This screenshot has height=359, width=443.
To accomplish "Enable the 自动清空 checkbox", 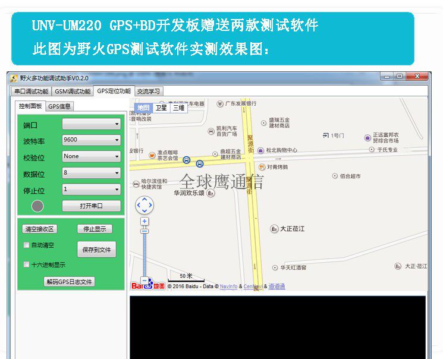I will pyautogui.click(x=27, y=245).
